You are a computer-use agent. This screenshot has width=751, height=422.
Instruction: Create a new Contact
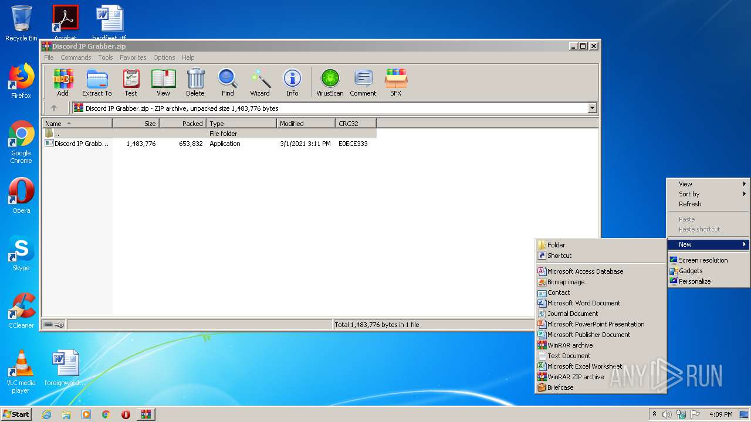tap(601, 292)
